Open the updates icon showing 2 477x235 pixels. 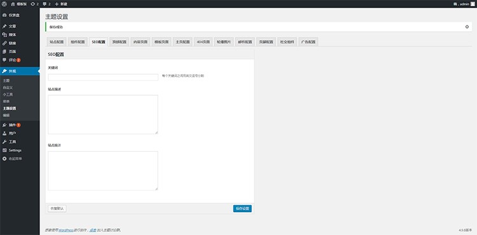(x=35, y=4)
